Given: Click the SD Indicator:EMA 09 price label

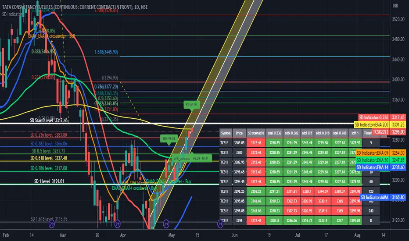Looking at the screenshot, I should coord(381,153).
